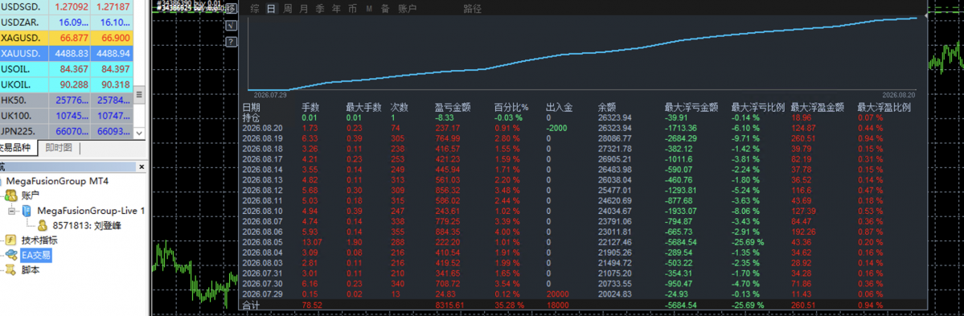Switch to M tab in statistics panel

(369, 9)
